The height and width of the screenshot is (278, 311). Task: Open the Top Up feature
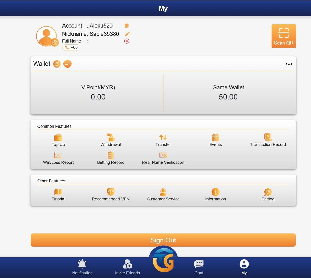(58, 140)
